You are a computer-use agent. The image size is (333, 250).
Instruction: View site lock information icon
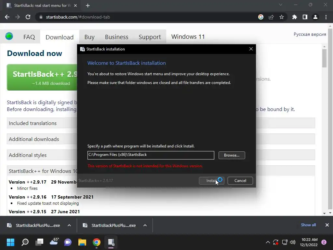coord(41,17)
